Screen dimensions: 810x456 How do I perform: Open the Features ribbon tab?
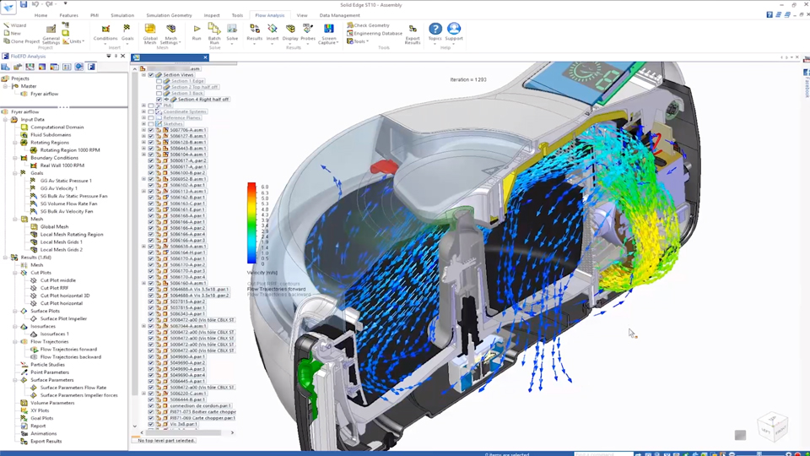[x=68, y=15]
